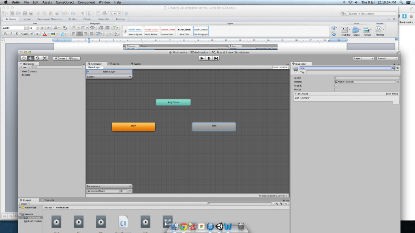
Task: Add a new animator layer
Action: click(x=130, y=76)
